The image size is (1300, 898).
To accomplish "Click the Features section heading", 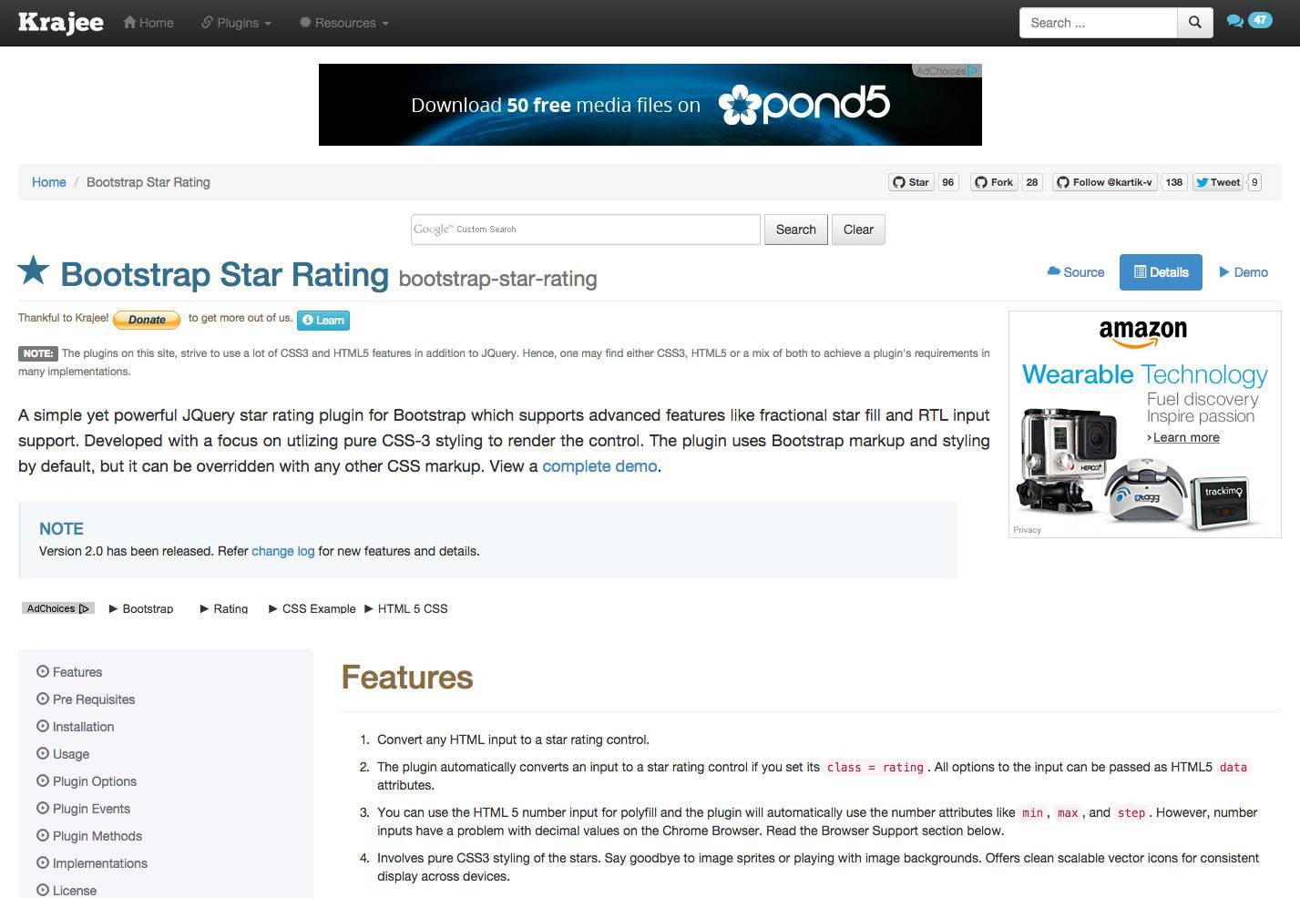I will tap(407, 678).
